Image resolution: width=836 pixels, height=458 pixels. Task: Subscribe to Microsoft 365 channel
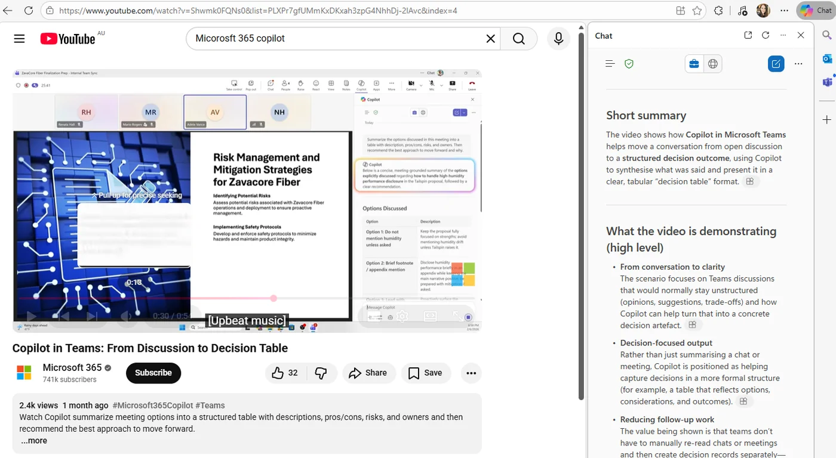[153, 373]
